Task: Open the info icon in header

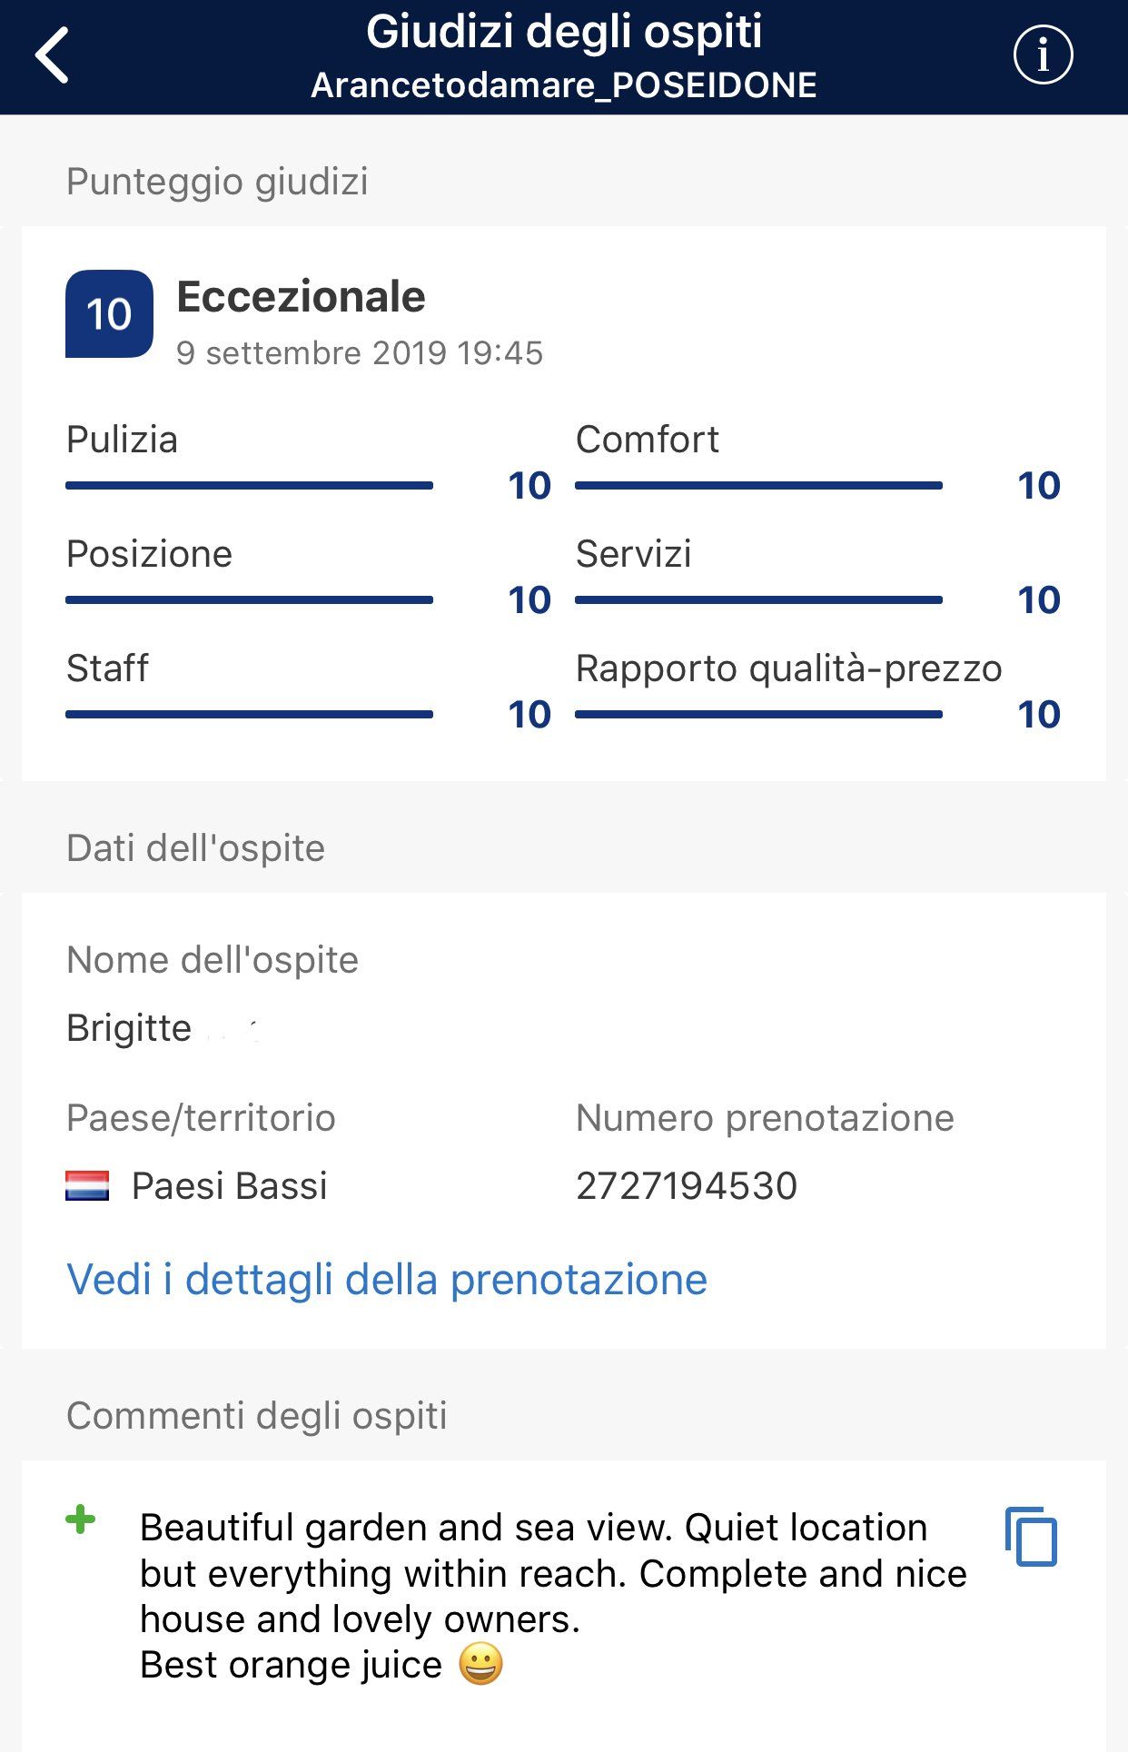Action: (x=1043, y=55)
